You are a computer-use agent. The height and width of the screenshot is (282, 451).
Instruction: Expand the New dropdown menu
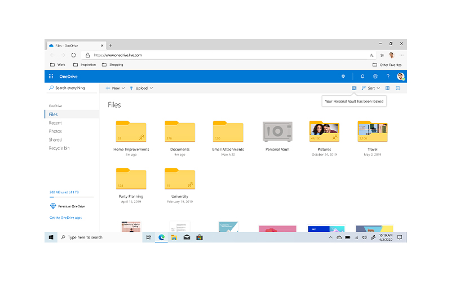115,88
